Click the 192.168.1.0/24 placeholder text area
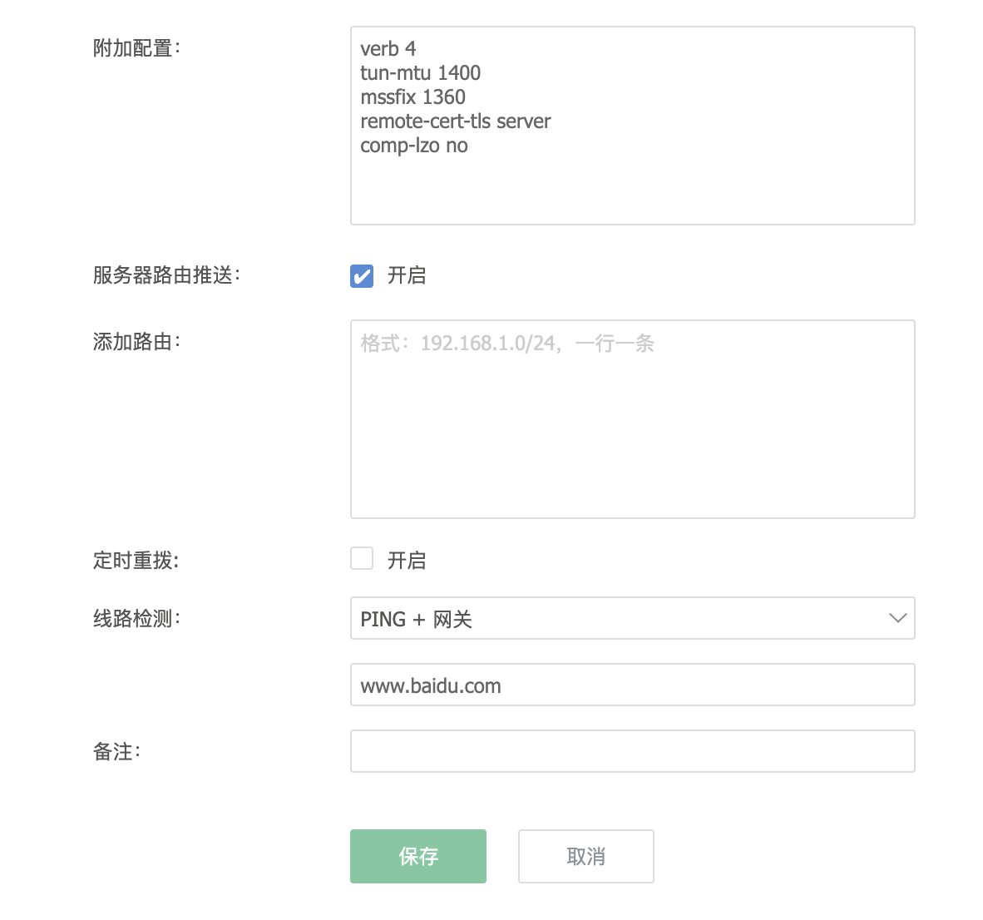The image size is (983, 920). point(506,343)
